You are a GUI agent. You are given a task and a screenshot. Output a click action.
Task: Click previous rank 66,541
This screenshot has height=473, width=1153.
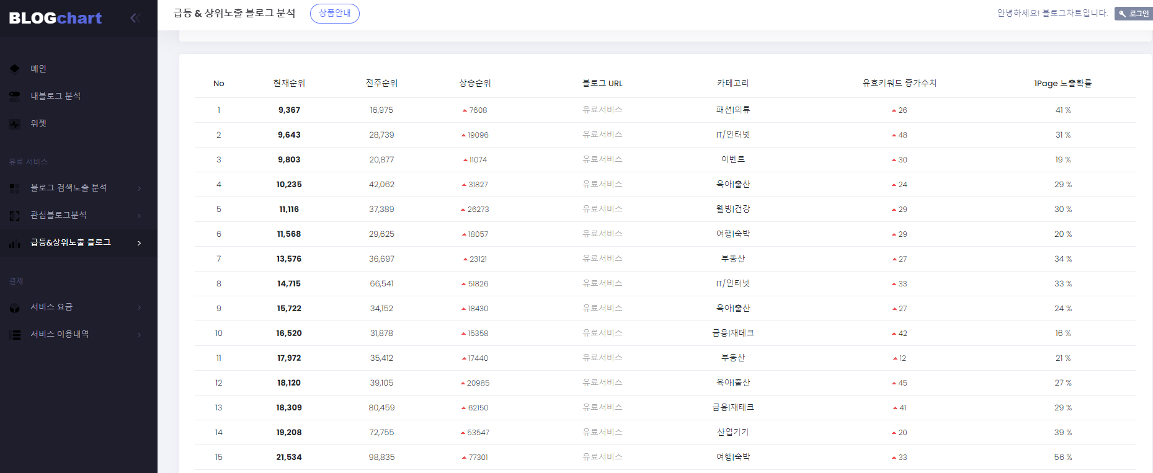(x=381, y=283)
